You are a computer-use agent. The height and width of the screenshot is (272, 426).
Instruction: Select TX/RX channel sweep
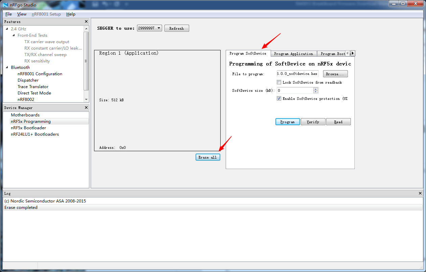pyautogui.click(x=45, y=55)
